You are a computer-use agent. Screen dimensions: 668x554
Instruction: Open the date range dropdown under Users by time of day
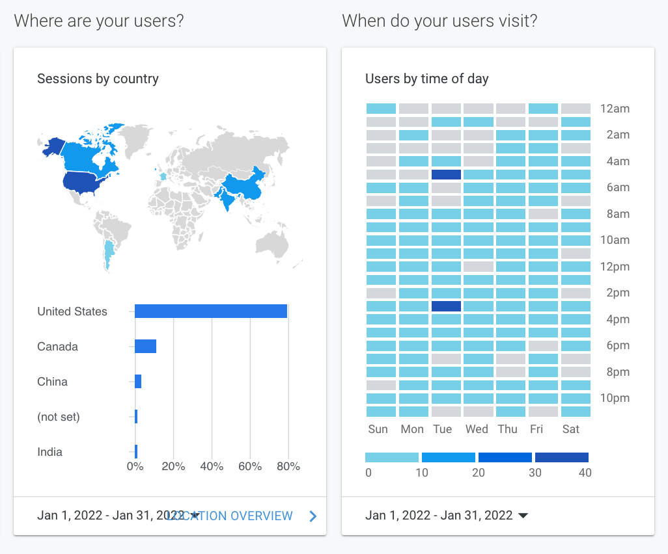pos(523,516)
